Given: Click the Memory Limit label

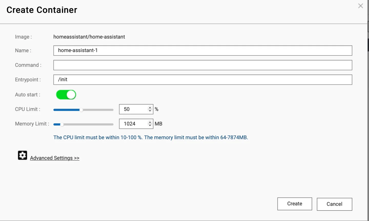Looking at the screenshot, I should pos(32,124).
